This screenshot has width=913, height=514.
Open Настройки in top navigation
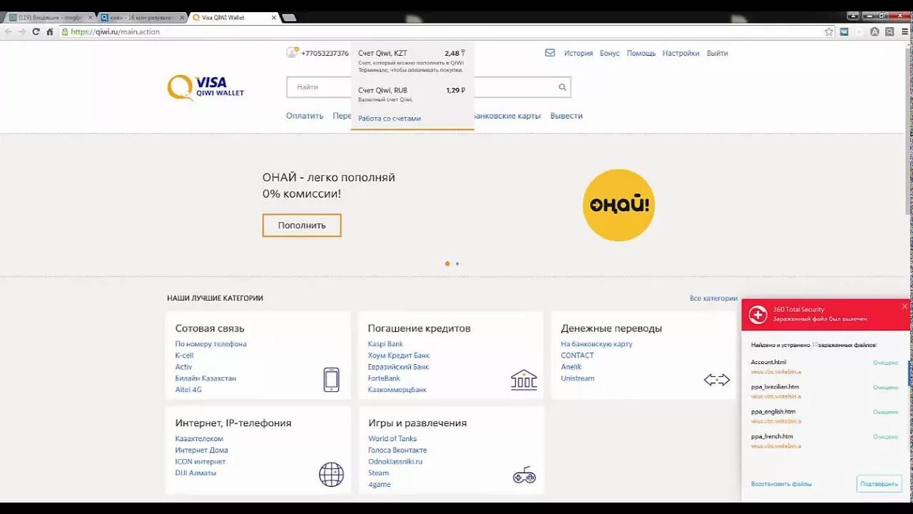[680, 53]
